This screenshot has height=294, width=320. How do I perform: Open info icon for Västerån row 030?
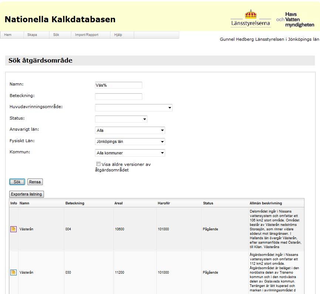pos(13,272)
